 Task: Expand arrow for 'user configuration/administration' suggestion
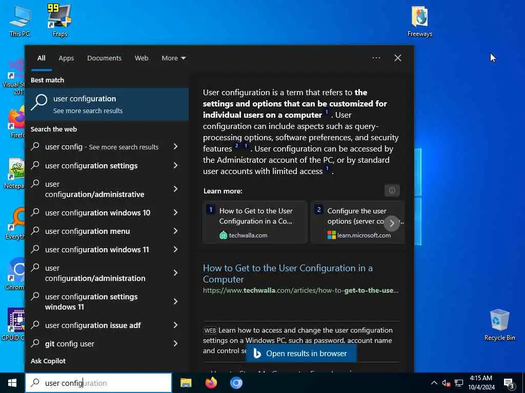point(175,273)
